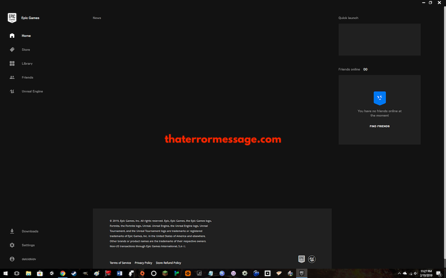
Task: Open Origin from the taskbar
Action: (x=142, y=274)
